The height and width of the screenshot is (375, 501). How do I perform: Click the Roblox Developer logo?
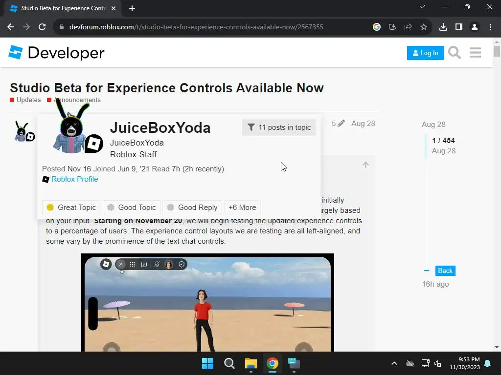pyautogui.click(x=57, y=53)
